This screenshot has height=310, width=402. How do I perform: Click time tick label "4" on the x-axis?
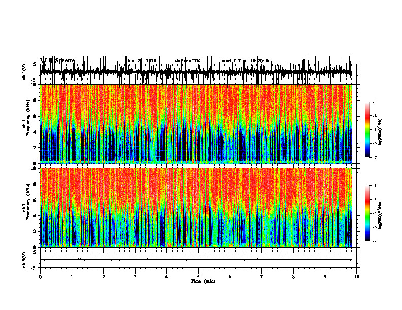point(167,277)
